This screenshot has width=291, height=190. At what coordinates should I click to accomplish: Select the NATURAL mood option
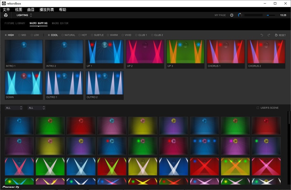[x=68, y=35]
